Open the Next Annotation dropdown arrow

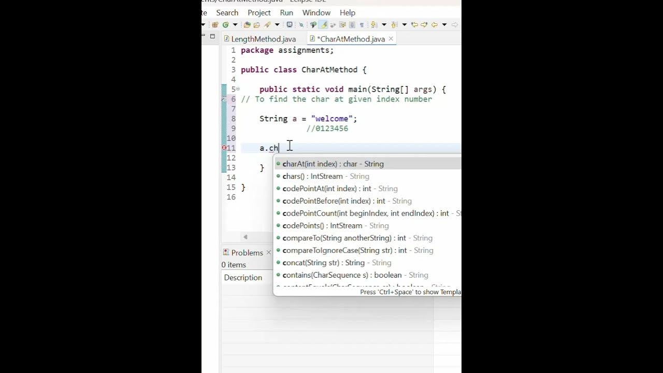(x=384, y=25)
